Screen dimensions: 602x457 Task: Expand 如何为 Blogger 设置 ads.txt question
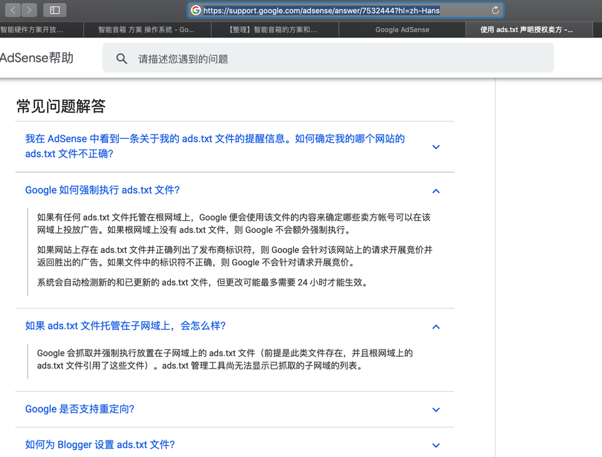point(100,444)
